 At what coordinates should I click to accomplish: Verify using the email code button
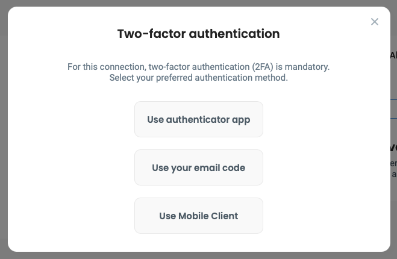tap(199, 167)
